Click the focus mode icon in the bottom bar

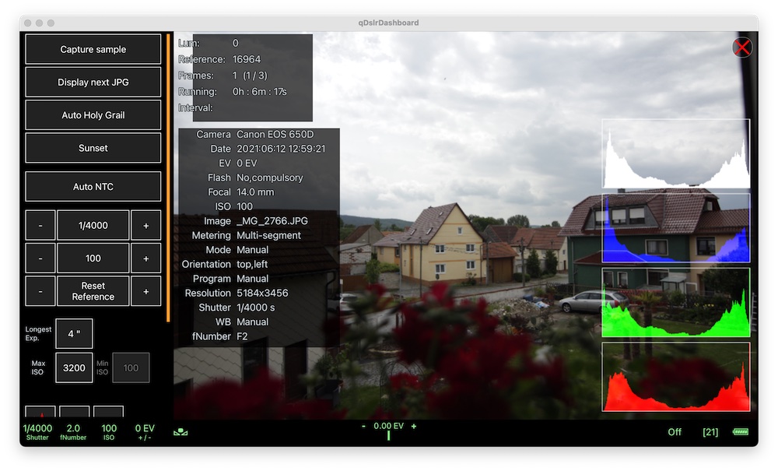(x=180, y=432)
